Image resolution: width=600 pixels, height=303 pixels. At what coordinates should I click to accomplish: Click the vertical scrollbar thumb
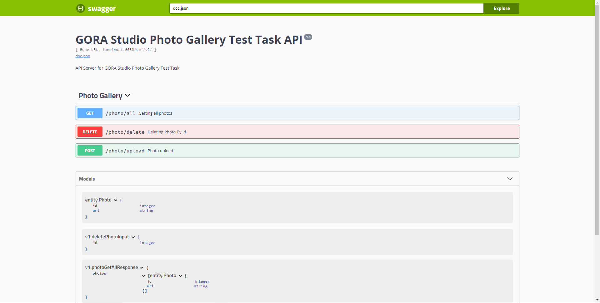pos(597,120)
